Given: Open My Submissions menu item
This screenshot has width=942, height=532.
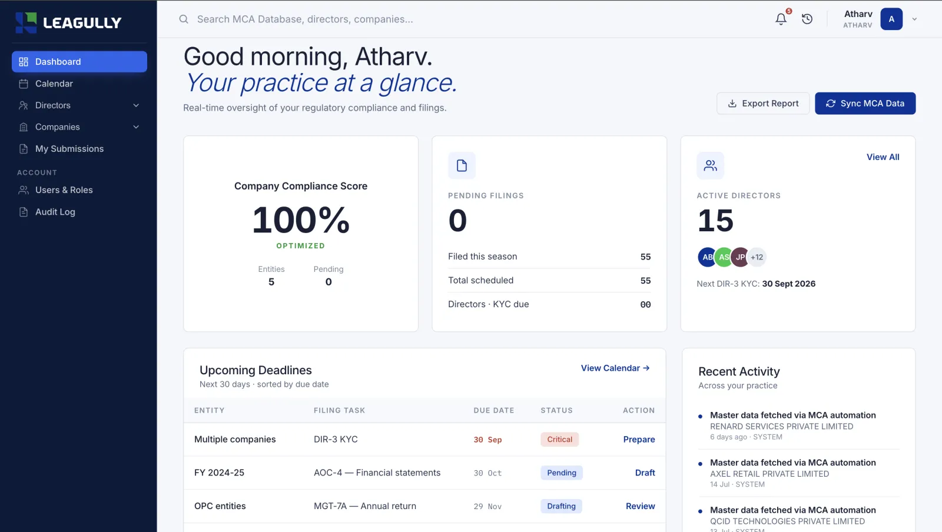Looking at the screenshot, I should click(x=79, y=149).
